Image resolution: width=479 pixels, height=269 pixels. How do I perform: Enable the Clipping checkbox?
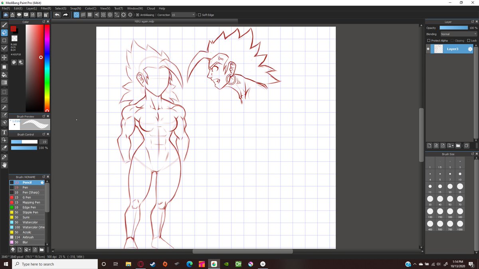tap(452, 41)
